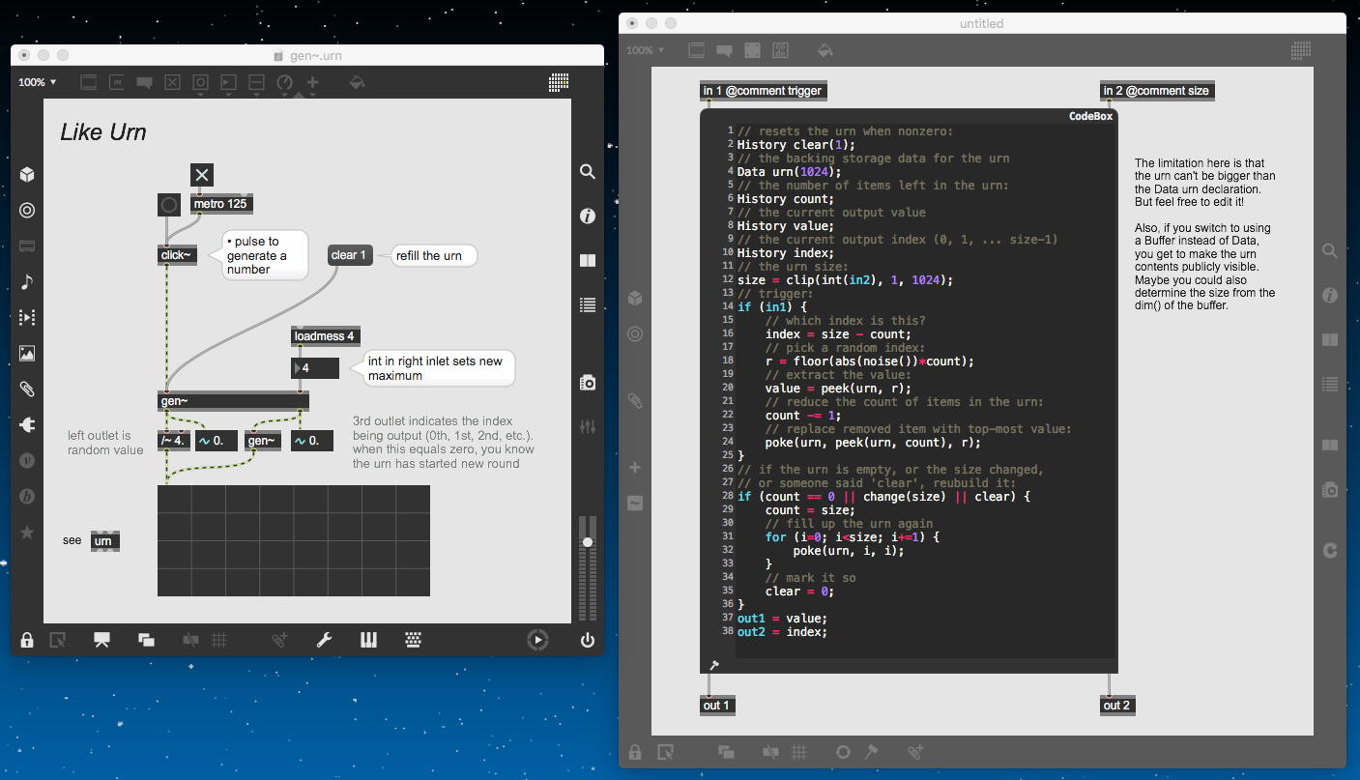Toggle the patcher lock icon
This screenshot has height=780, width=1360.
coord(27,640)
